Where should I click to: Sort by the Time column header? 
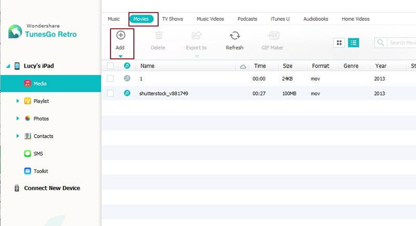pyautogui.click(x=260, y=66)
